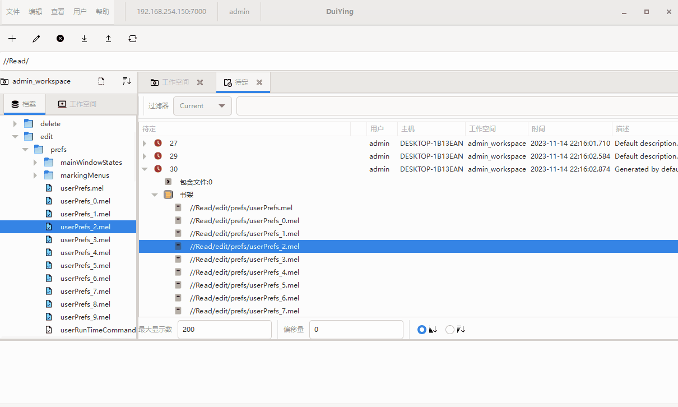The height and width of the screenshot is (407, 678).
Task: Collapse pending changelist 30
Action: tap(145, 169)
